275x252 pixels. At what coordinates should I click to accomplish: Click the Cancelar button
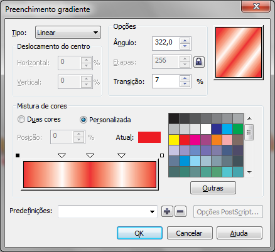point(190,233)
